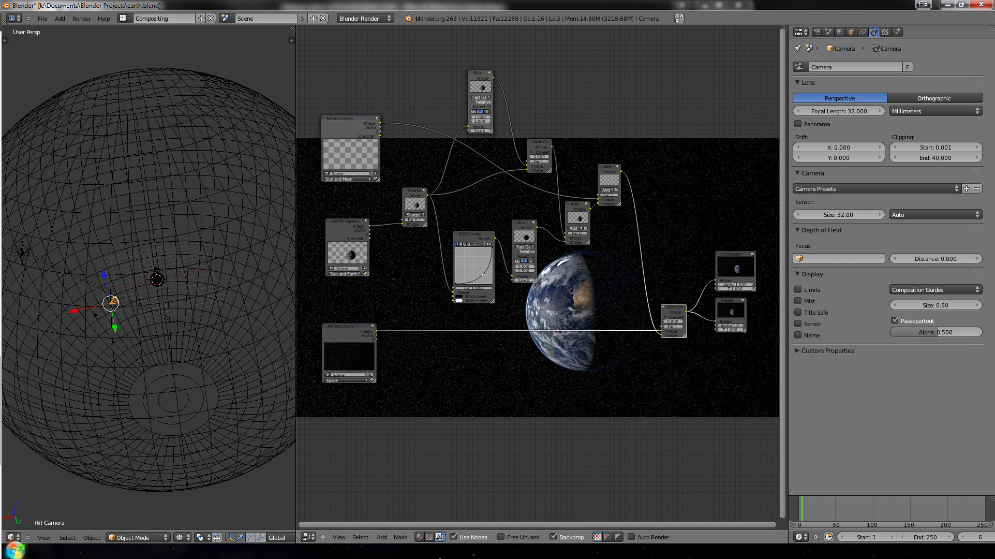Toggle fullscreen icon in info header

click(679, 18)
